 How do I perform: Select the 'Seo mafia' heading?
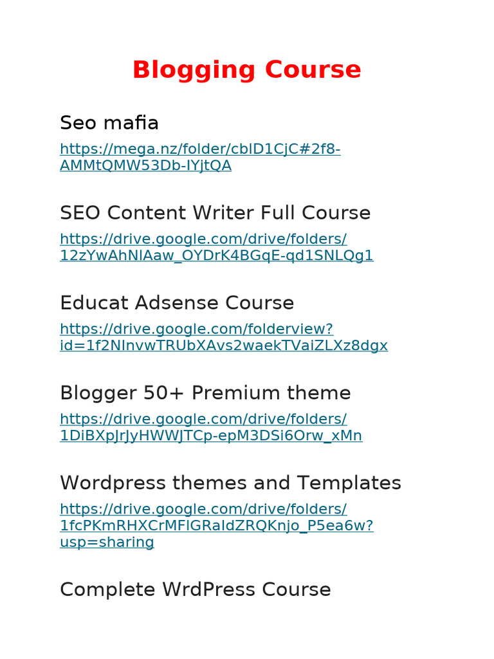(x=109, y=122)
